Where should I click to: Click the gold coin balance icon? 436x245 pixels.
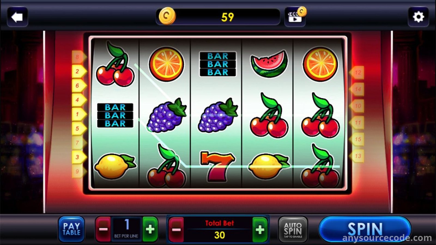click(167, 16)
